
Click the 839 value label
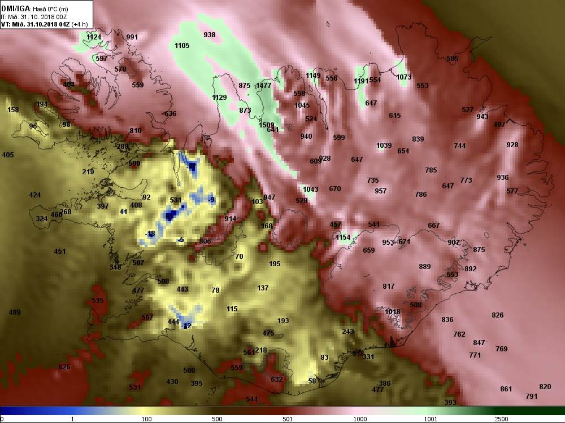pos(418,139)
